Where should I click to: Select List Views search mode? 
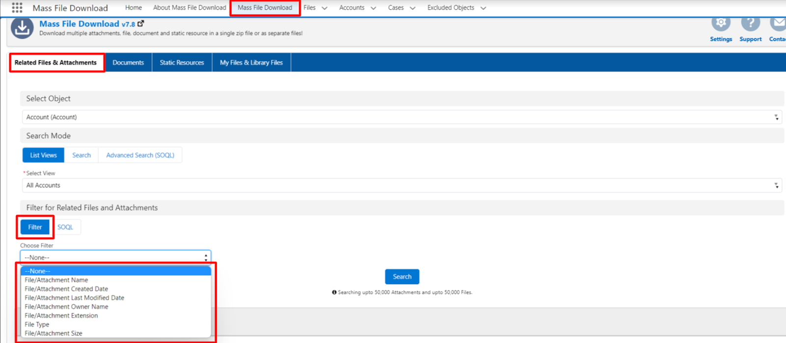43,155
